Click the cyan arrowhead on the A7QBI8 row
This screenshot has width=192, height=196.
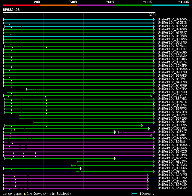click(x=154, y=23)
